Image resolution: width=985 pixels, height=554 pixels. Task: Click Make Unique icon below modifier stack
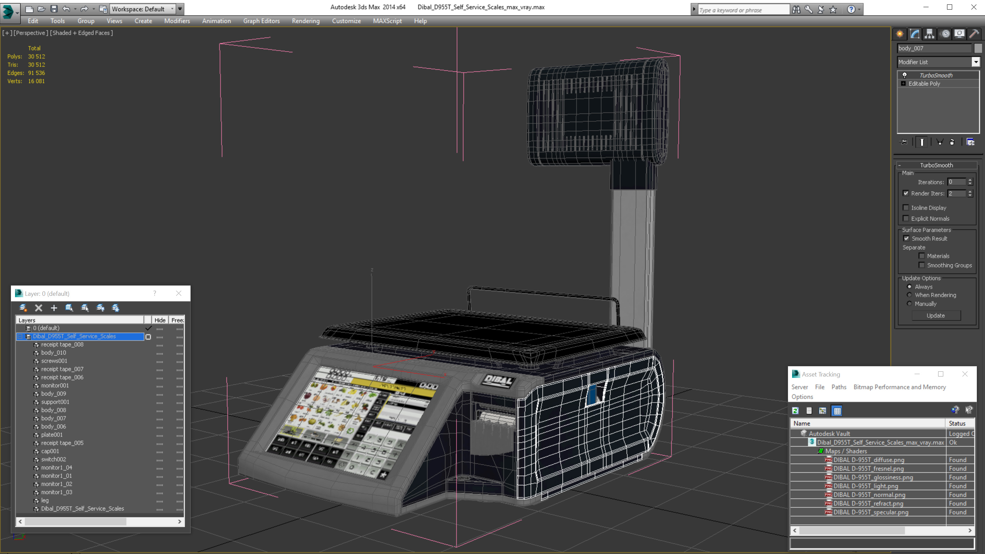[x=940, y=142]
